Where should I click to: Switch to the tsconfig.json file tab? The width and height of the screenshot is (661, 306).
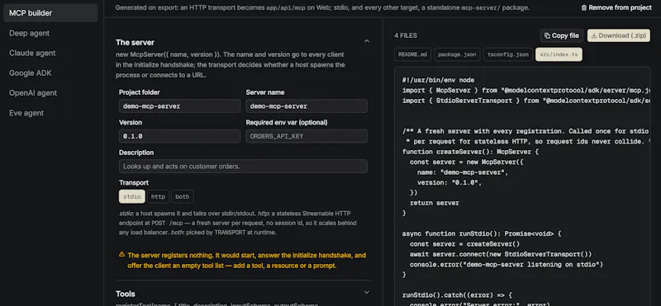coord(507,54)
